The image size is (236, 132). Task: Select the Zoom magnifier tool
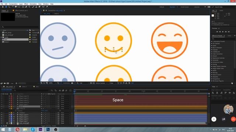click(9, 7)
